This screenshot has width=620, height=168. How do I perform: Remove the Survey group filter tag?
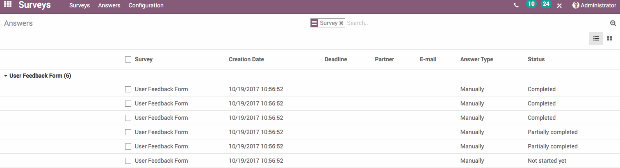point(341,23)
